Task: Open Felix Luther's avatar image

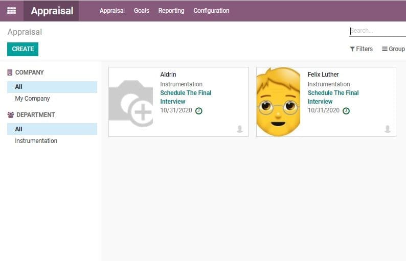Action: click(278, 102)
